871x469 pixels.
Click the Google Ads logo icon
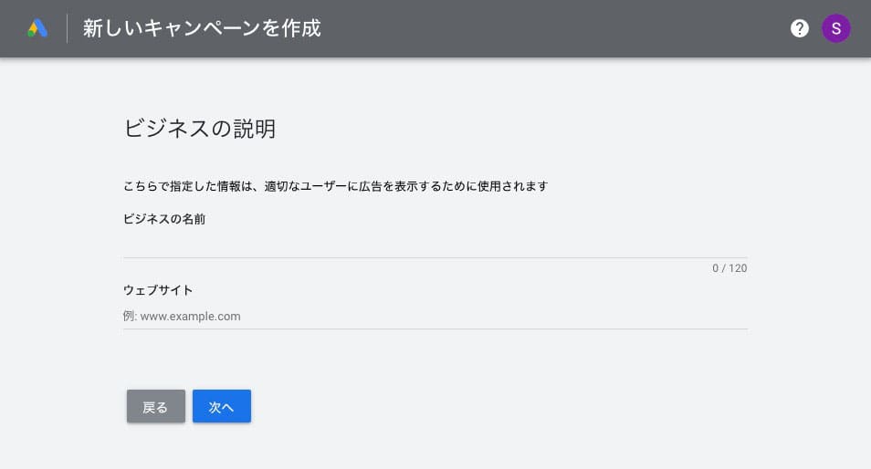(37, 28)
